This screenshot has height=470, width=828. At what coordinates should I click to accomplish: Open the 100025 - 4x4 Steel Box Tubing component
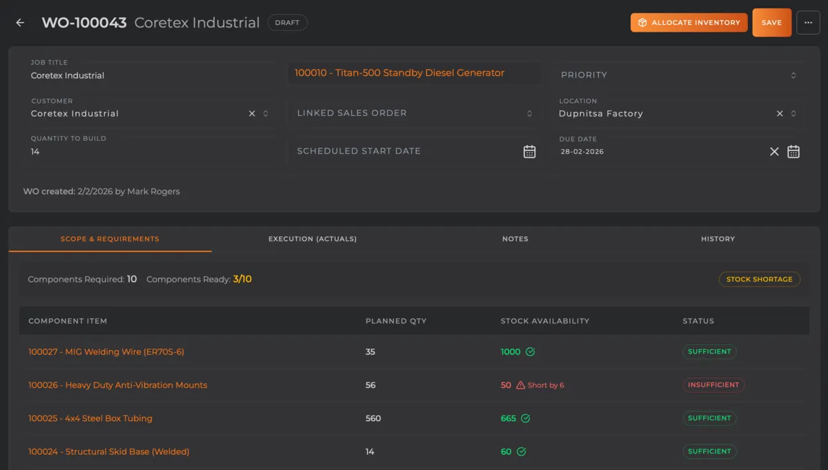pyautogui.click(x=90, y=418)
